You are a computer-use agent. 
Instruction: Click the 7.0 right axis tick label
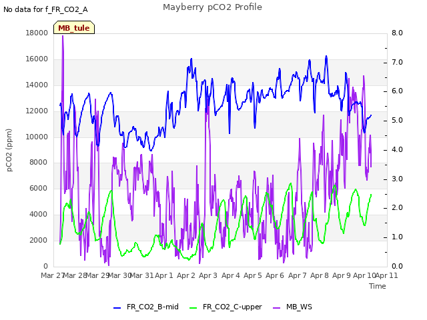(x=397, y=62)
